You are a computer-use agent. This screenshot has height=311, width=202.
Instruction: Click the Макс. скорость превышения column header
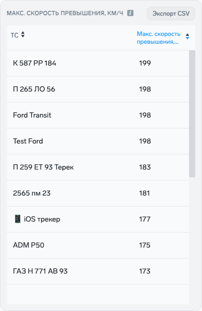[158, 37]
